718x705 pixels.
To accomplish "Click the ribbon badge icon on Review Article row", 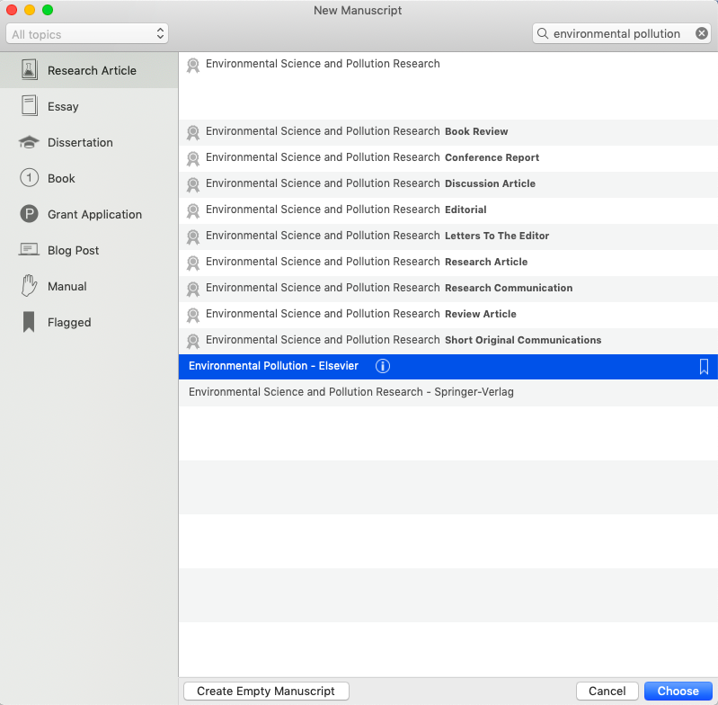I will pos(193,316).
